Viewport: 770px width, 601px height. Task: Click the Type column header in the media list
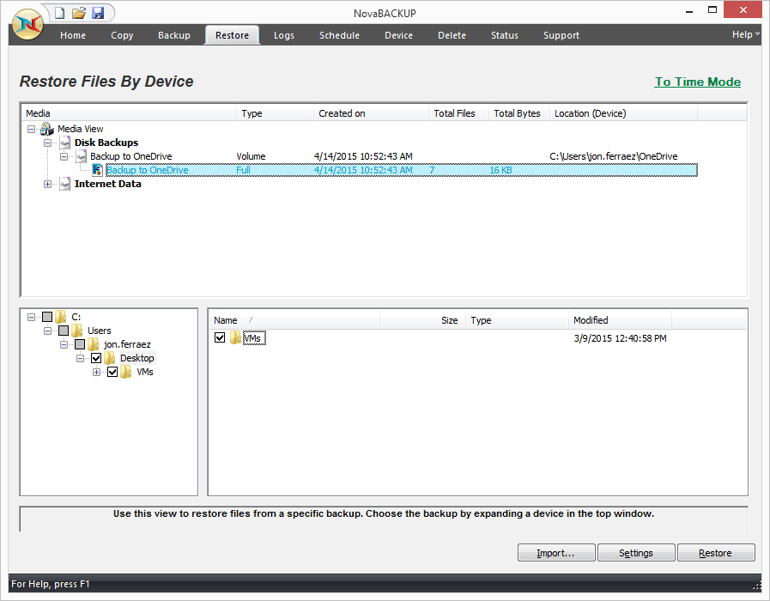(x=275, y=113)
